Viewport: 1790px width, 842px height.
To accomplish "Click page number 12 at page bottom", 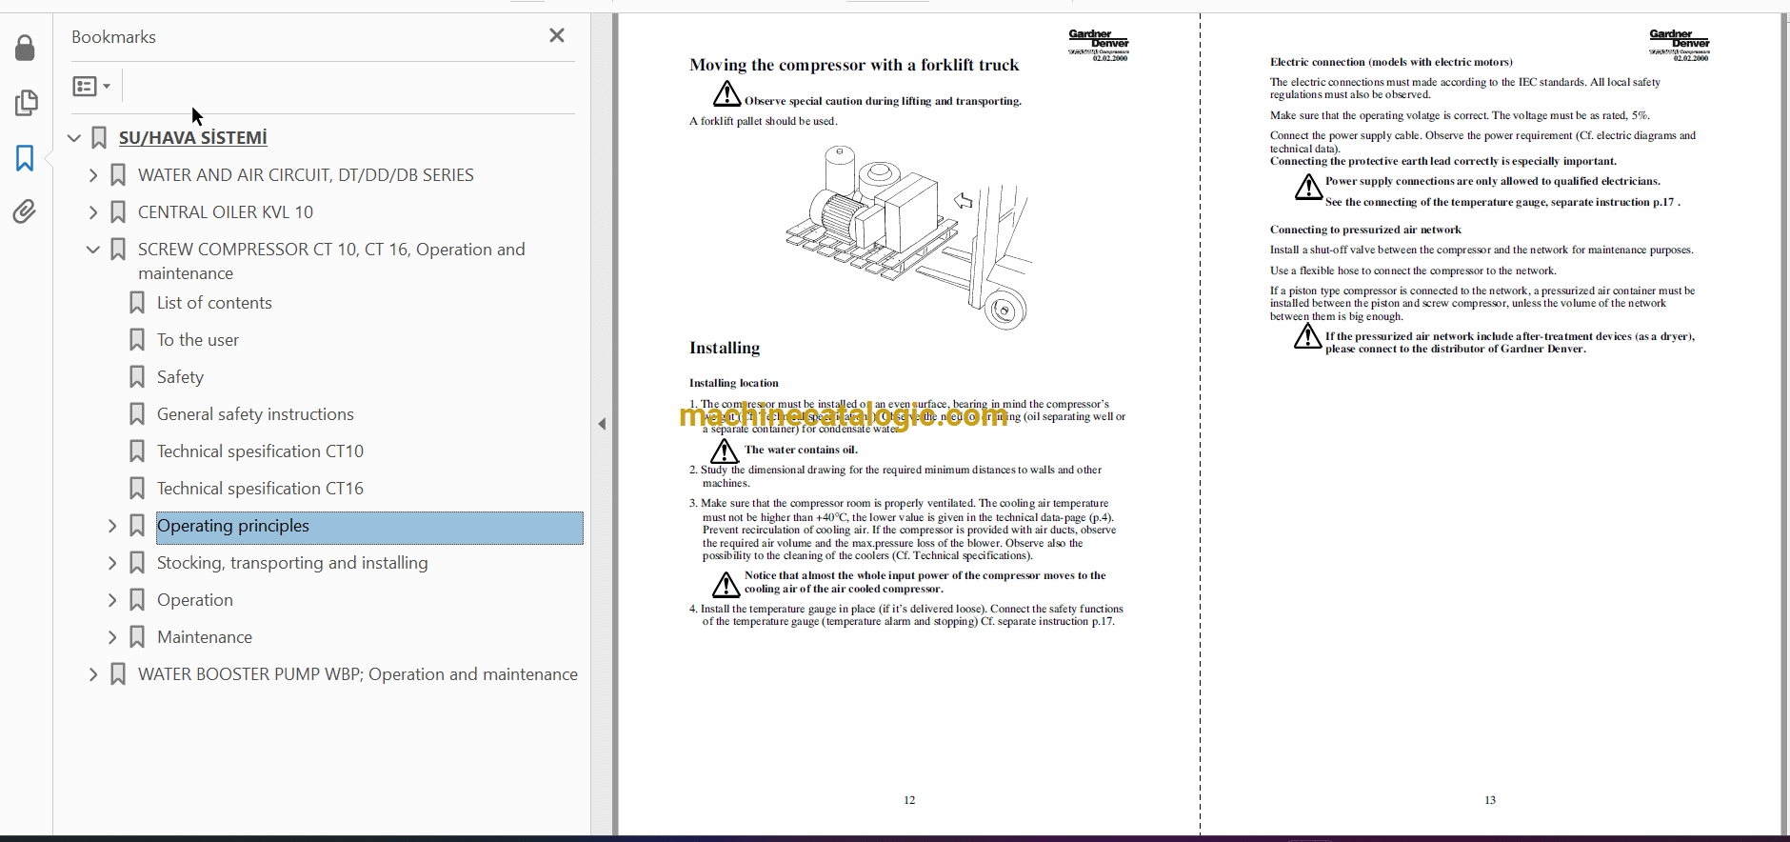I will pyautogui.click(x=909, y=800).
